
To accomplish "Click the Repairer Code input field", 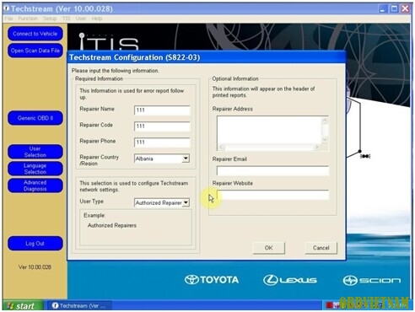I will click(162, 126).
